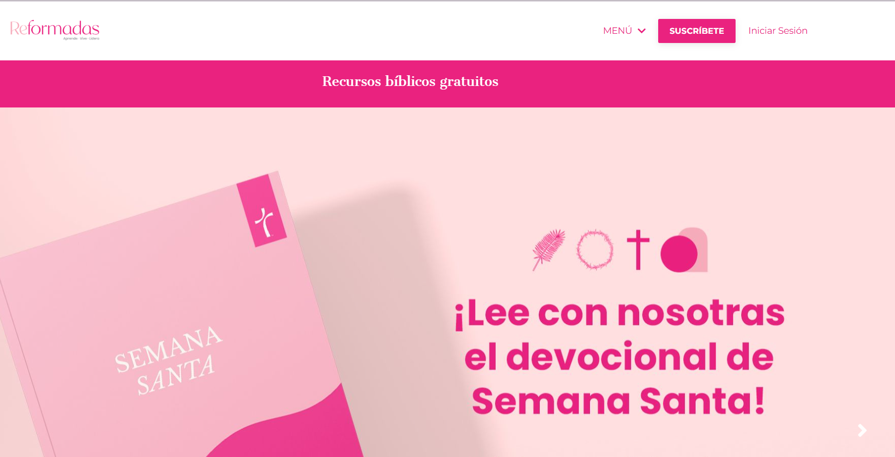Screen dimensions: 895x457
Task: Click the Reformadas logo
Action: tap(55, 30)
